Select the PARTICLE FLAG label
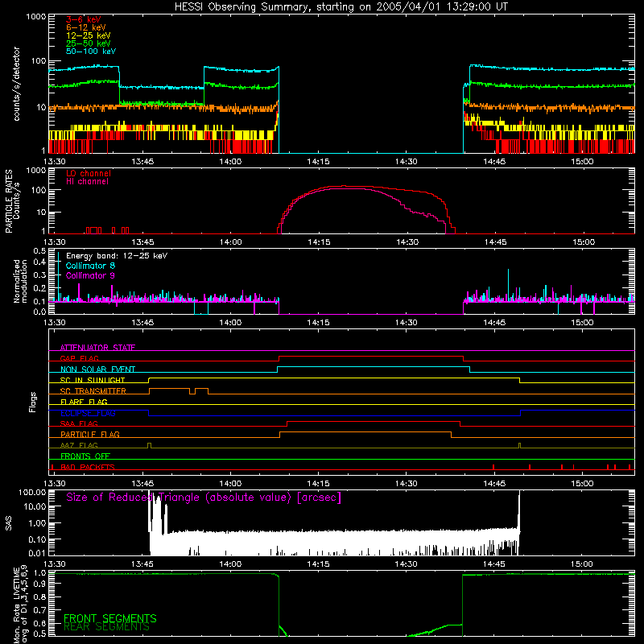Image resolution: width=644 pixels, height=644 pixels. (90, 435)
